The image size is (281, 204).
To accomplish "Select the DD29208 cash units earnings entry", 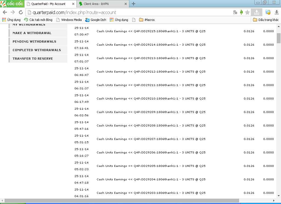I will point(151,126).
